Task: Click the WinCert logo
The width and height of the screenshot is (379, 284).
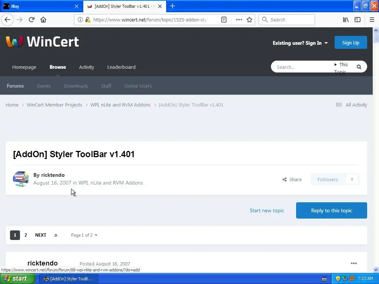Action: [x=43, y=41]
